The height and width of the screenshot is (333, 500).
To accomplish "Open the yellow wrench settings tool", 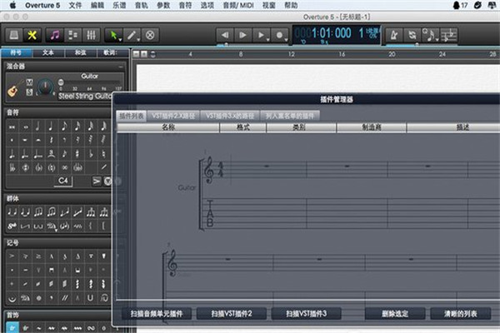I will [32, 35].
